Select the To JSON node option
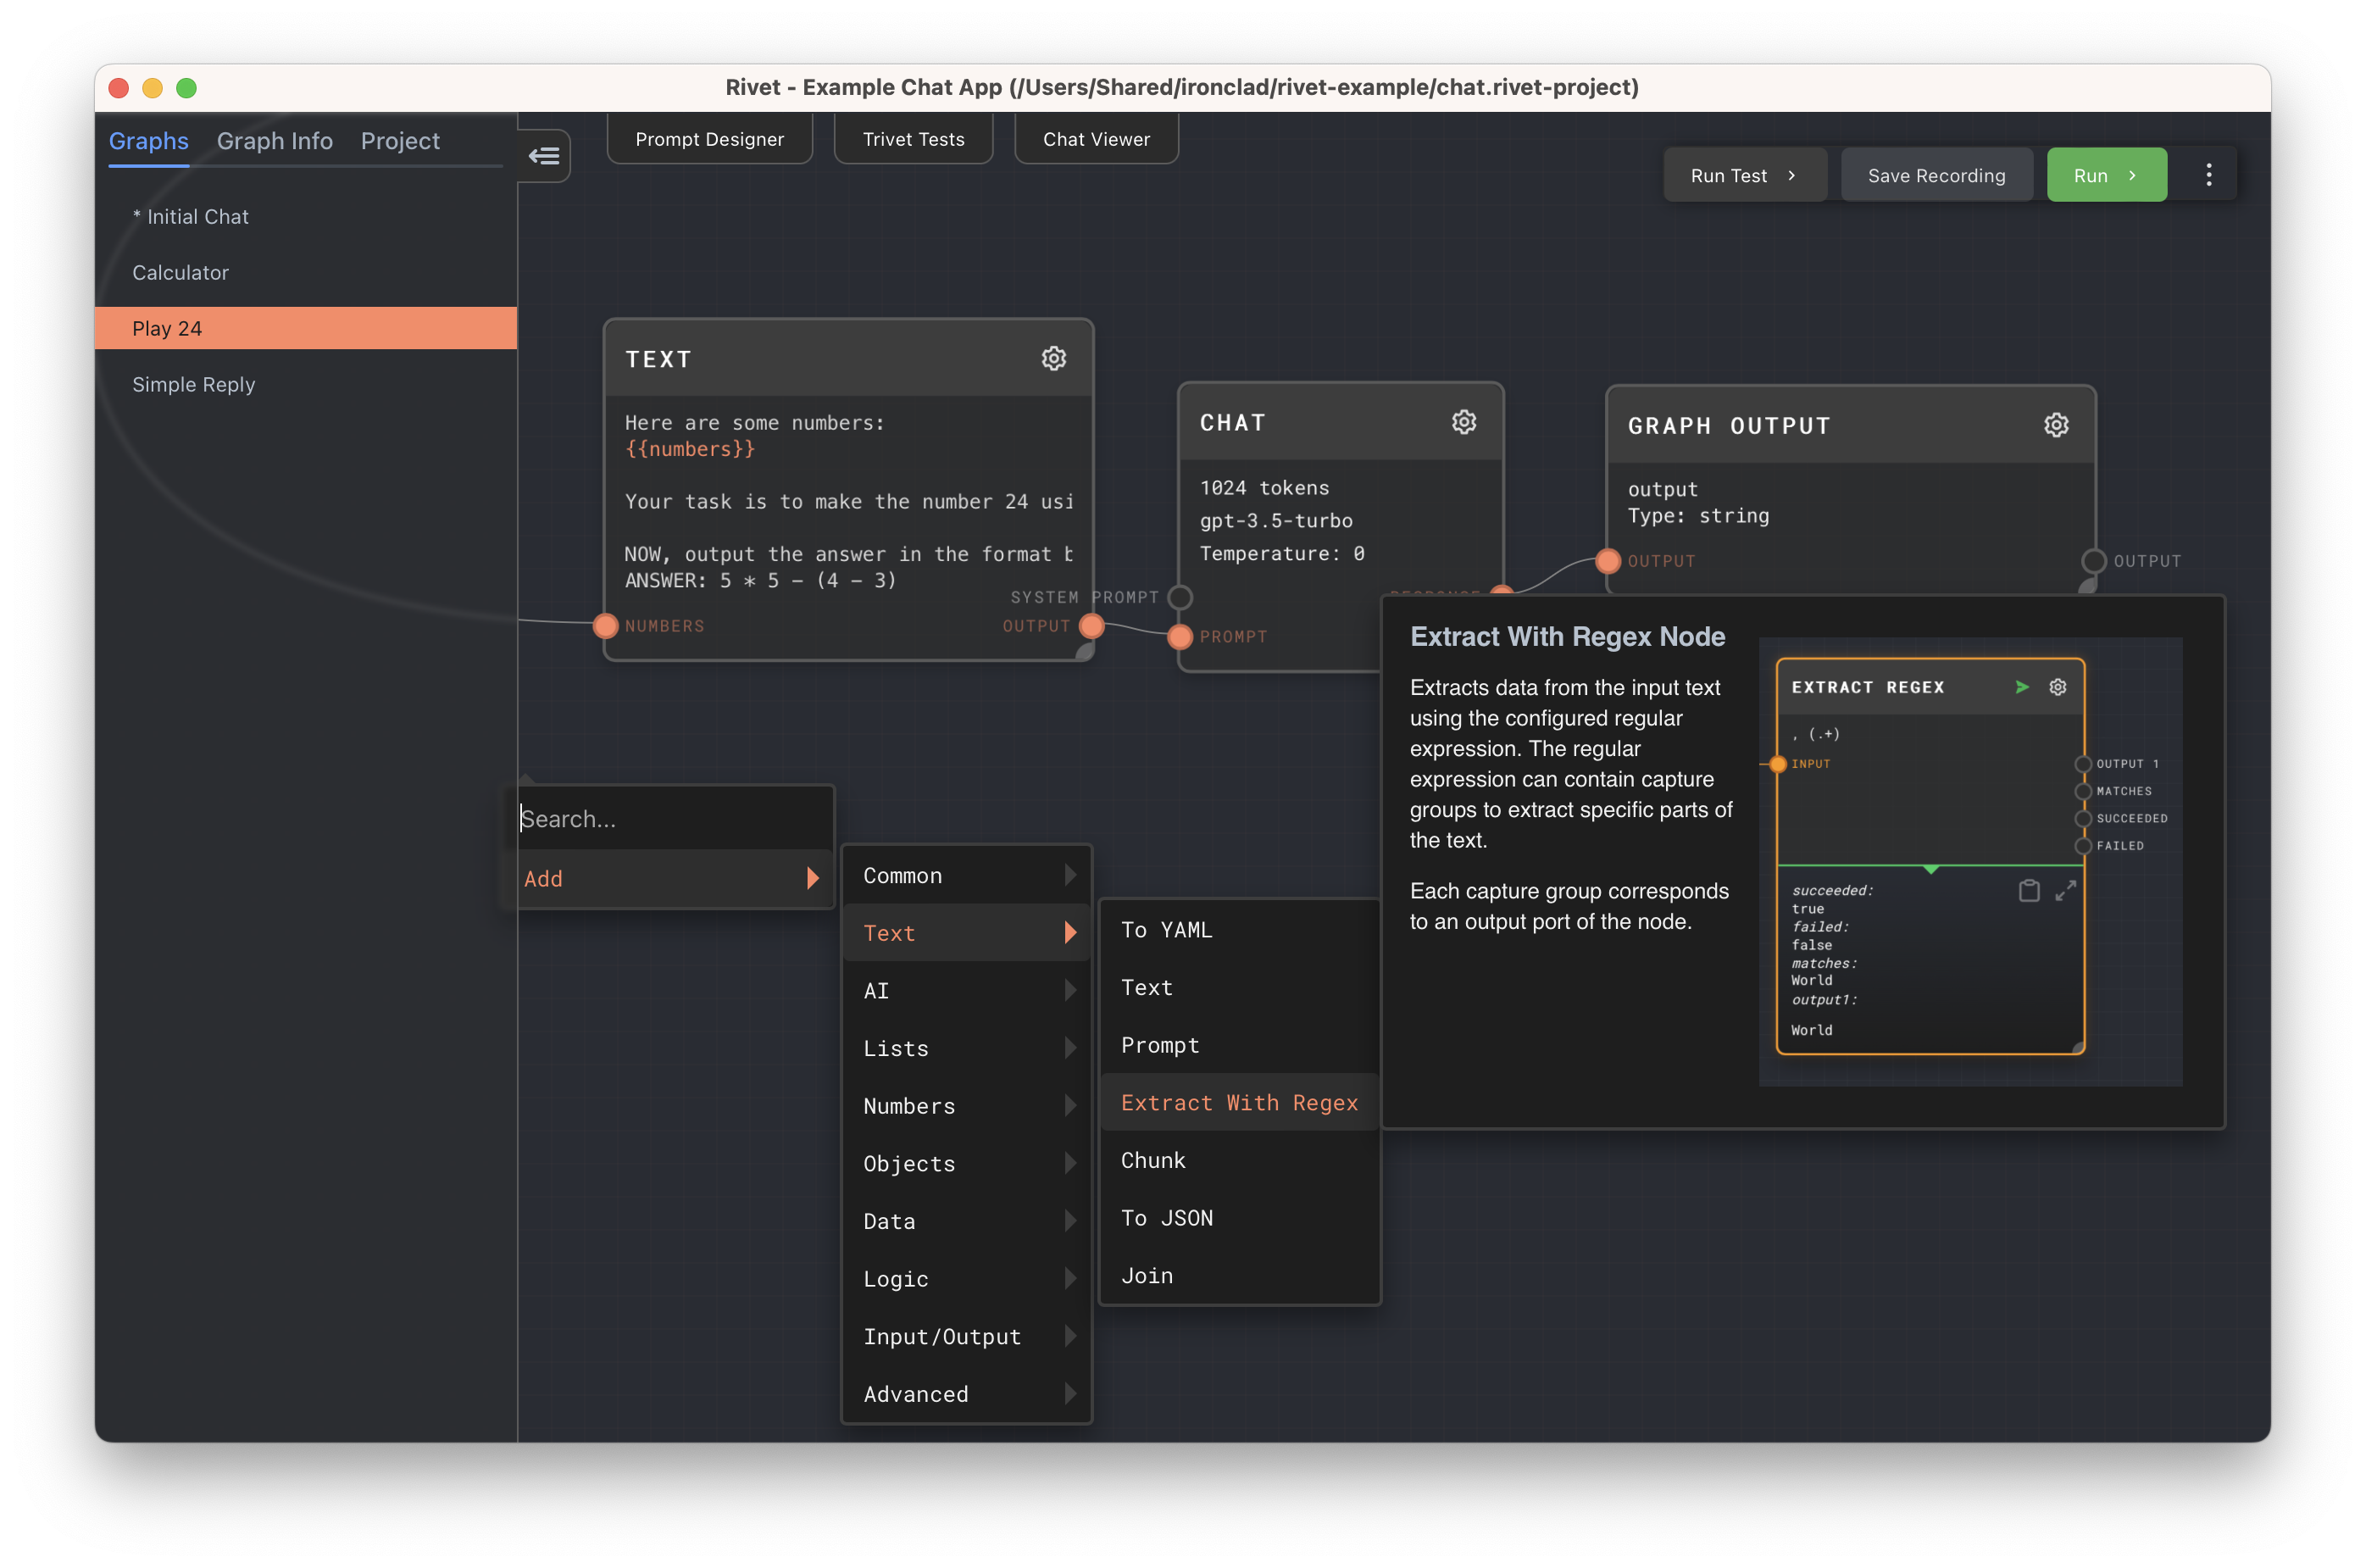 point(1240,1218)
